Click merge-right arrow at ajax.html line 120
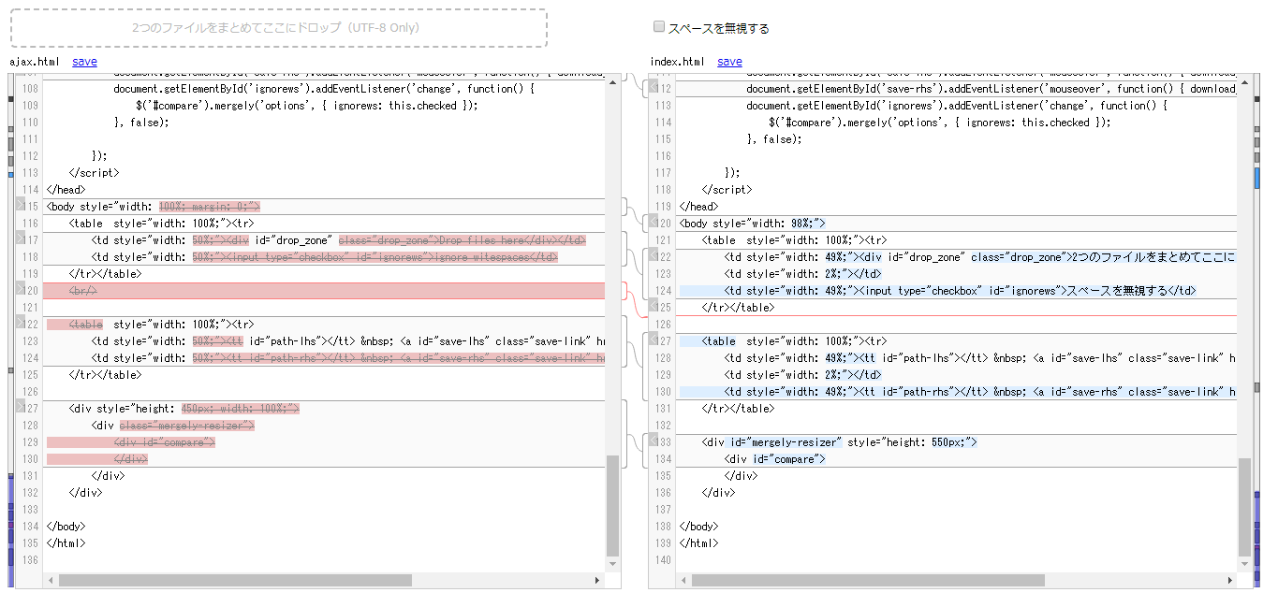Viewport: 1278px width, 607px height. (x=21, y=289)
